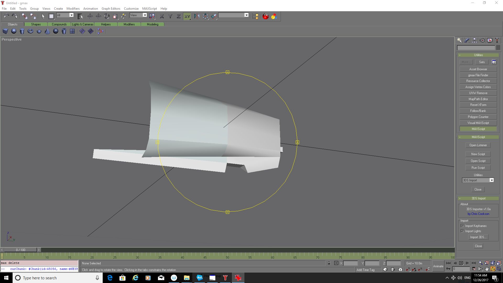Switch to the Create command panel icon
The width and height of the screenshot is (503, 283).
click(x=459, y=40)
